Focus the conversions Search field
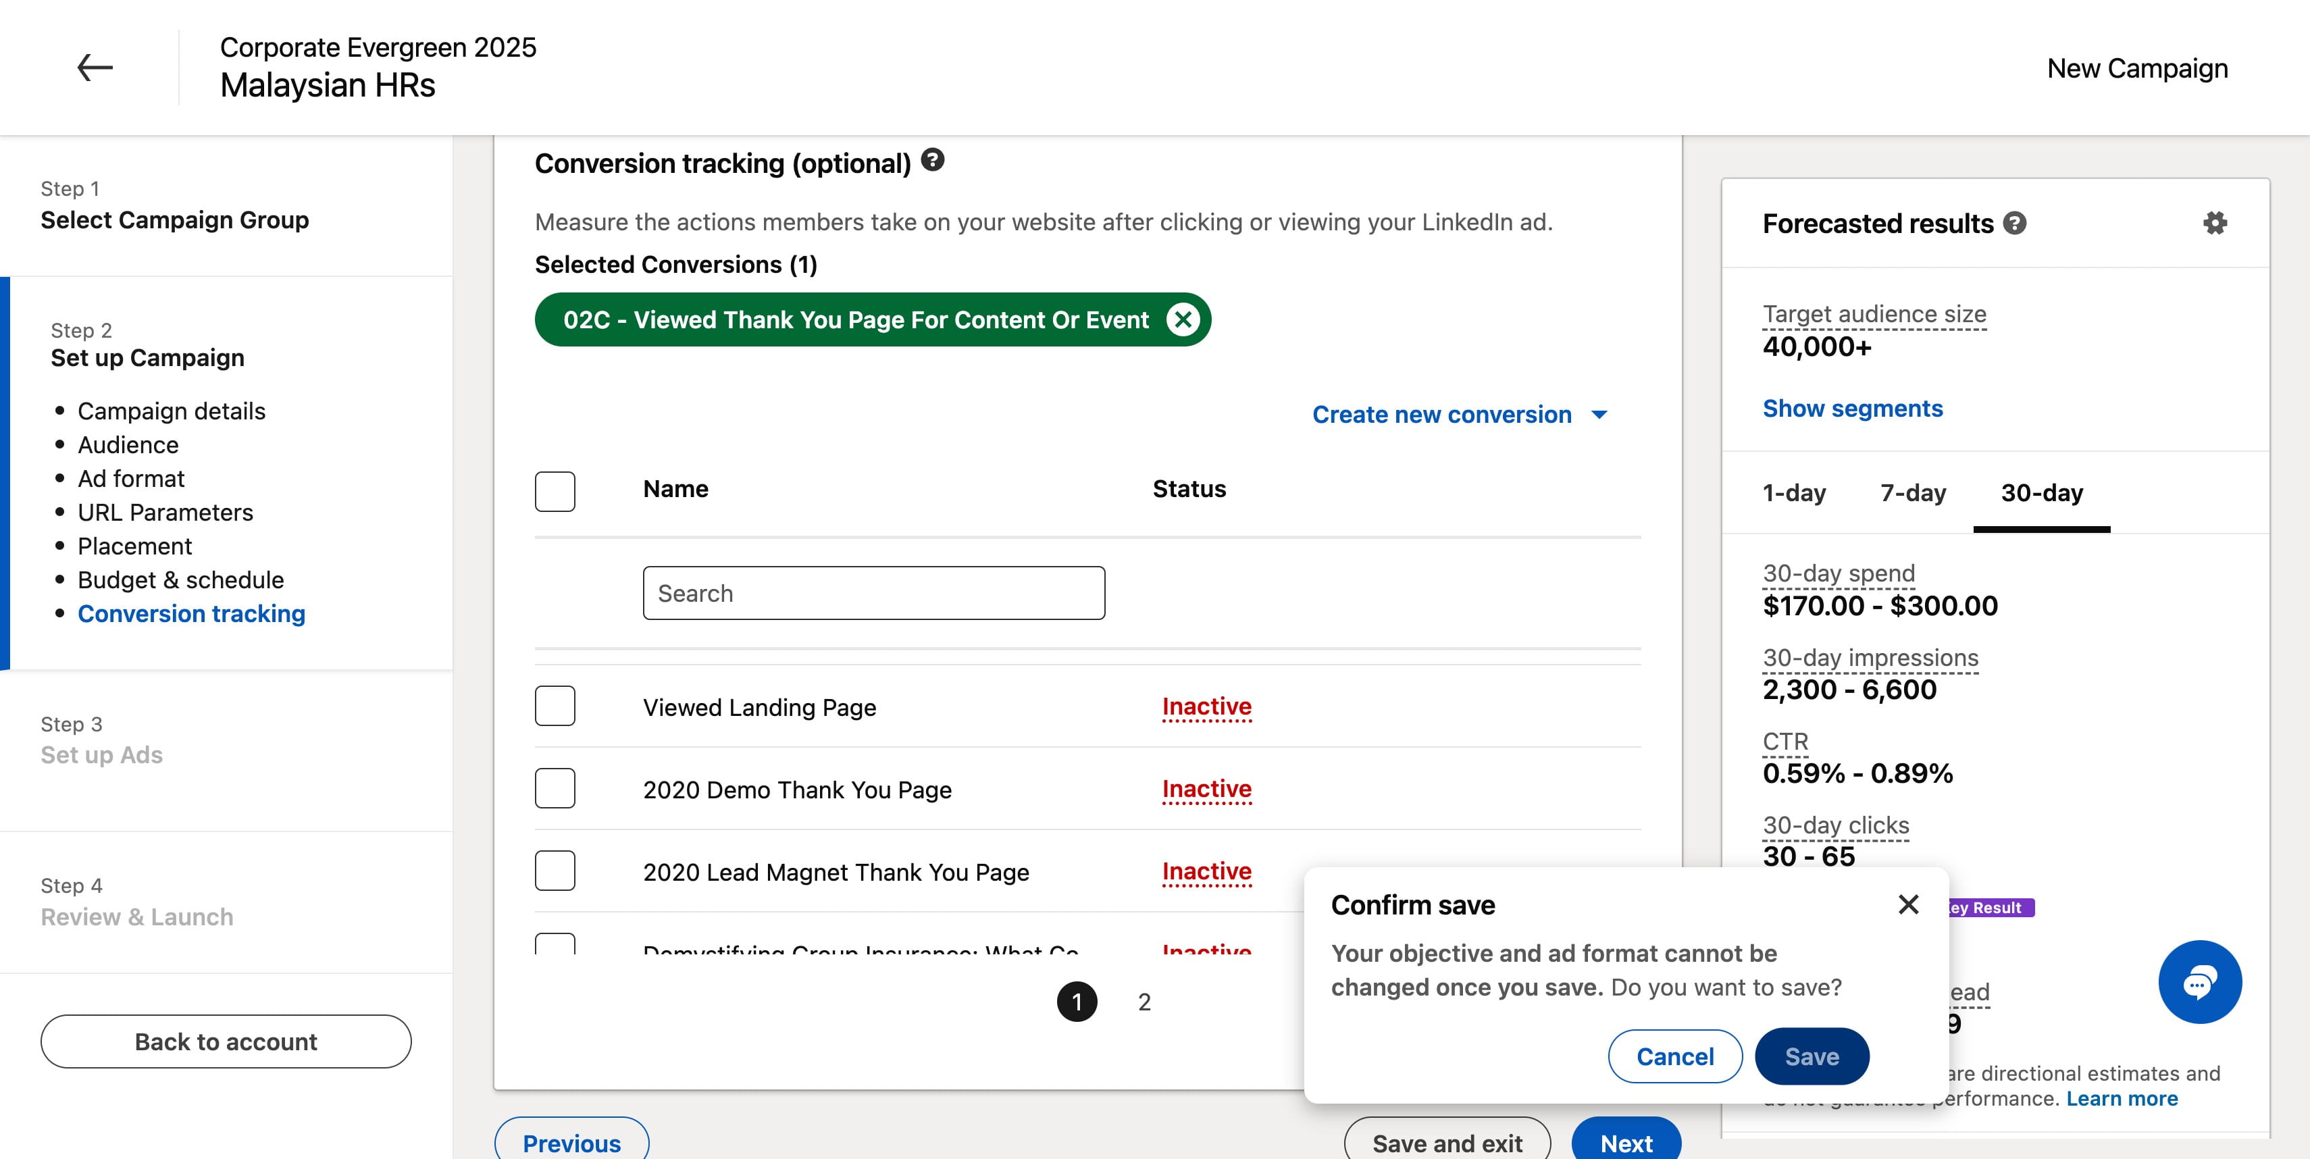 click(x=873, y=594)
